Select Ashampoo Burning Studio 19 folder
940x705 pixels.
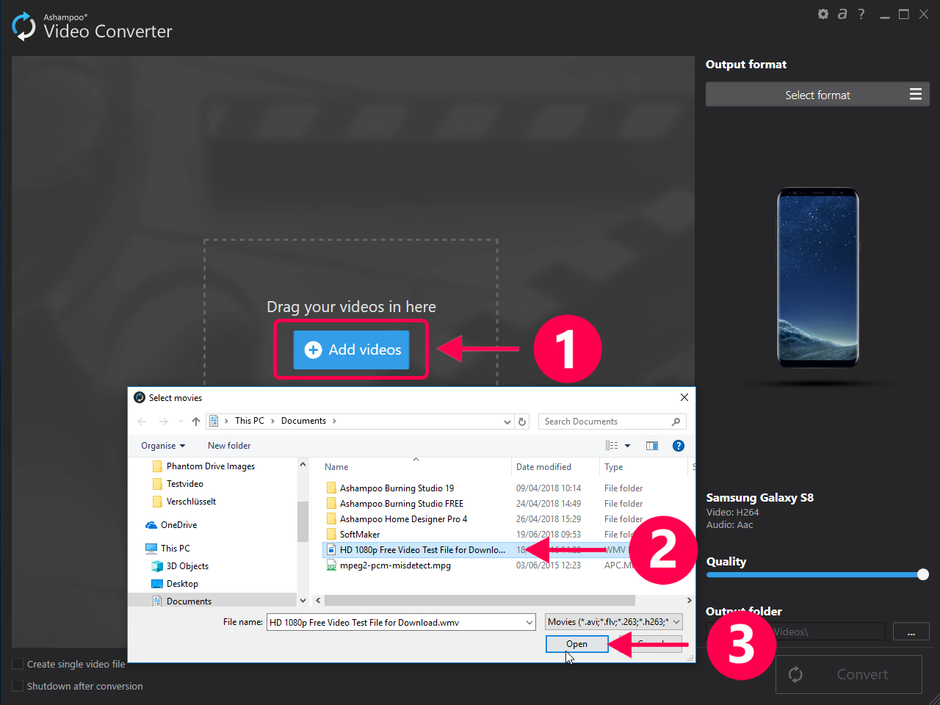point(397,488)
